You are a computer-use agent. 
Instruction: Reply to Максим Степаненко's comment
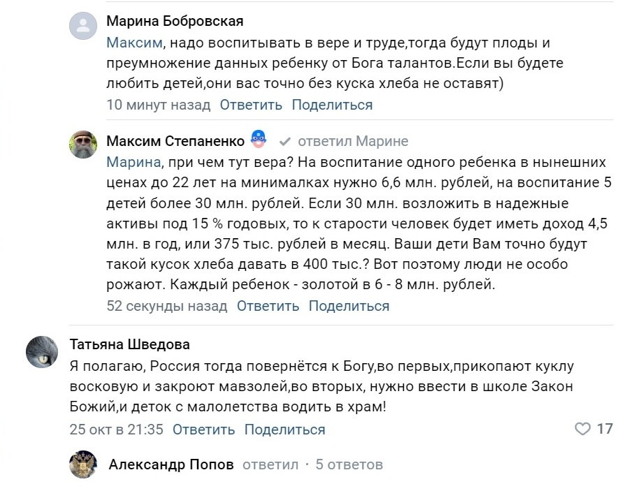[268, 306]
